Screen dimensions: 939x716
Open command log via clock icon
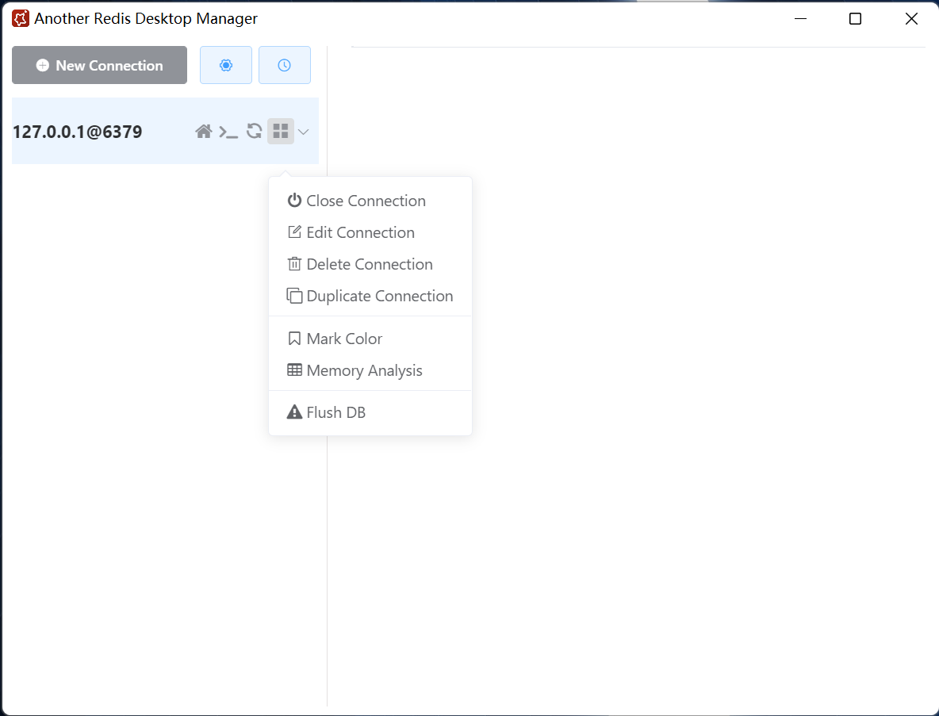tap(285, 65)
